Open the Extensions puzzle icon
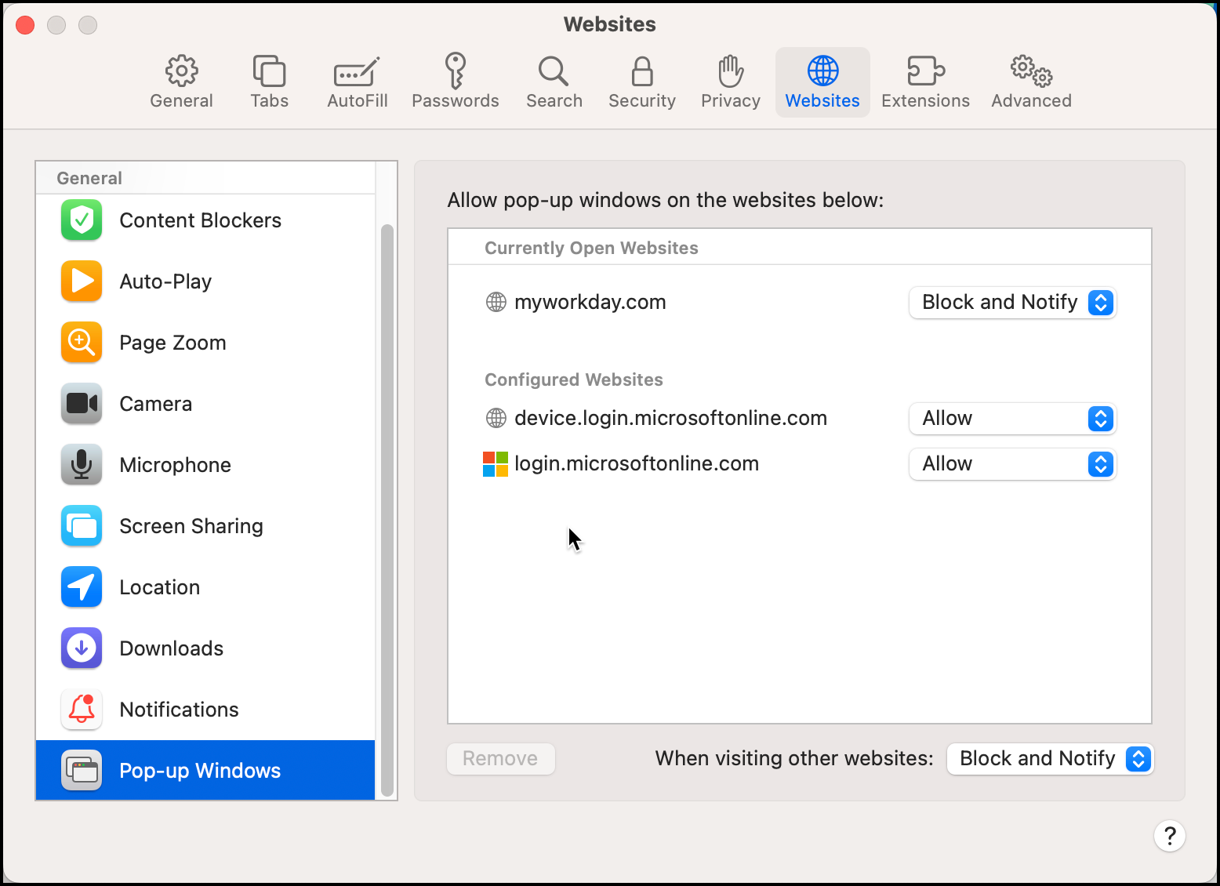The width and height of the screenshot is (1220, 886). point(925,71)
